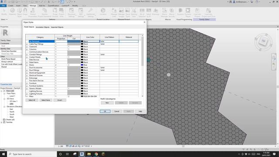Open Macro Security settings
Image resolution: width=279 pixels, height=157 pixels.
tap(172, 12)
